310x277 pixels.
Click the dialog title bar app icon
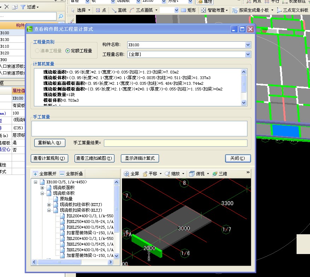pos(30,29)
